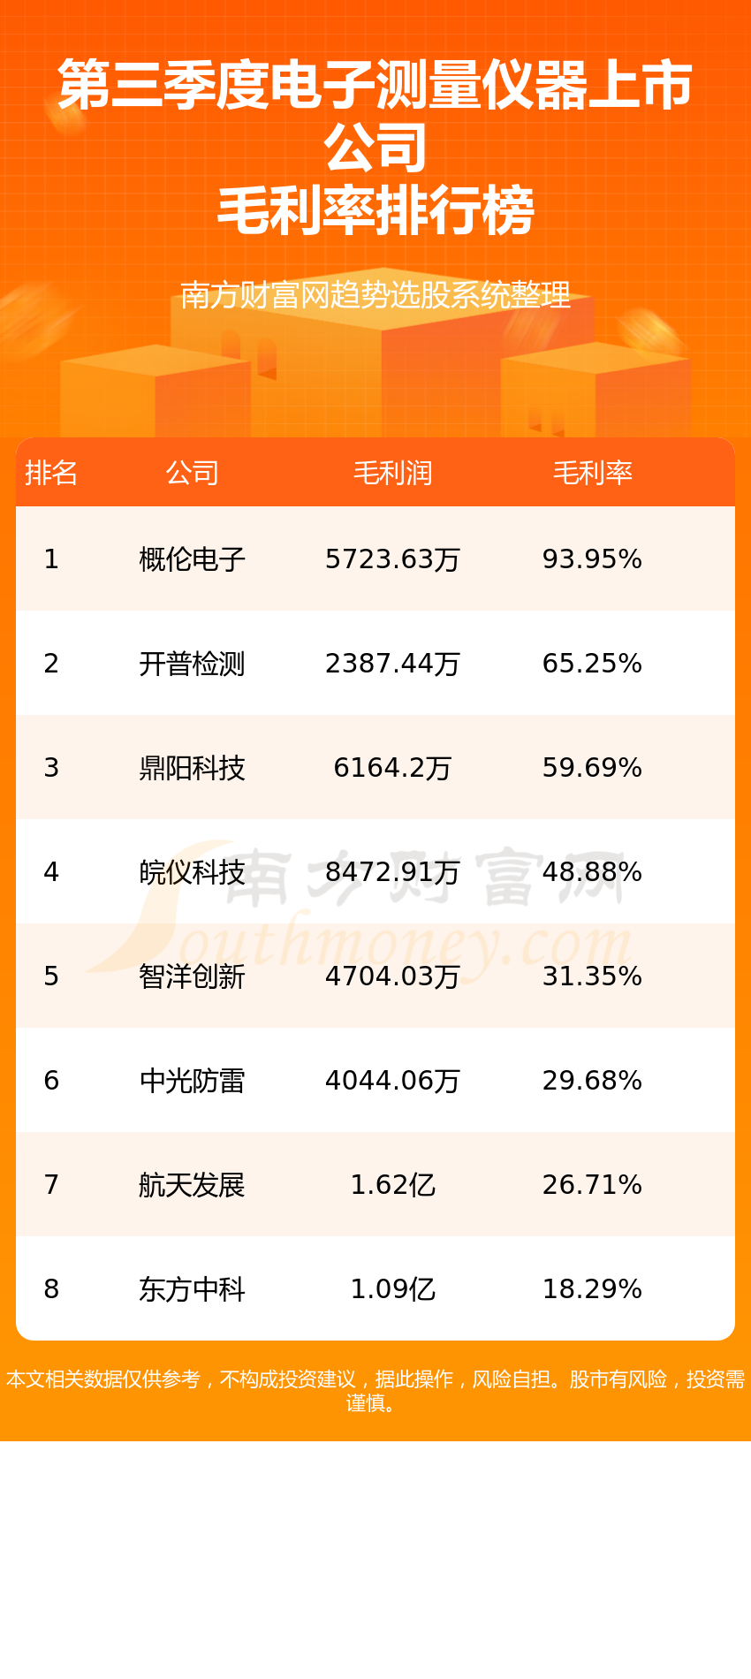Select company name 鼎阳科技
751x1679 pixels.
coord(192,768)
